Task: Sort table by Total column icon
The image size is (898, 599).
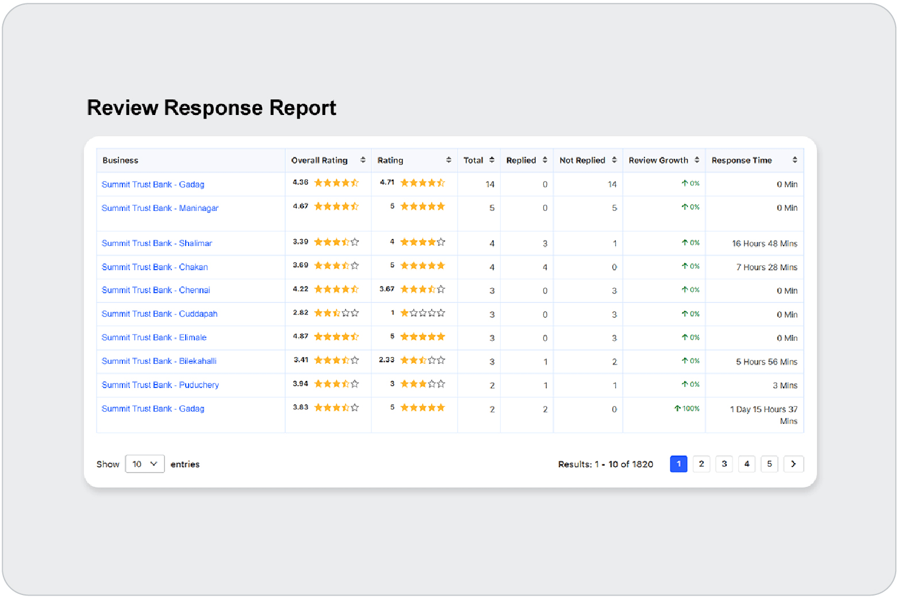Action: pyautogui.click(x=492, y=160)
